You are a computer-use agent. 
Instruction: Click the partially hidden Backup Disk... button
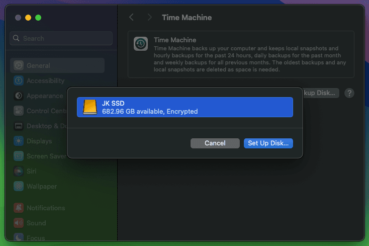321,93
